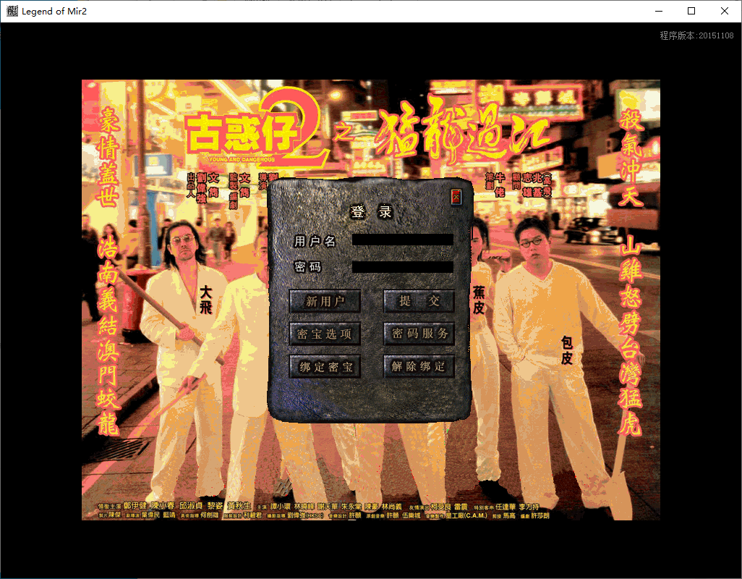Image resolution: width=742 pixels, height=579 pixels.
Task: Click the 登录 dialog heading
Action: [x=371, y=211]
